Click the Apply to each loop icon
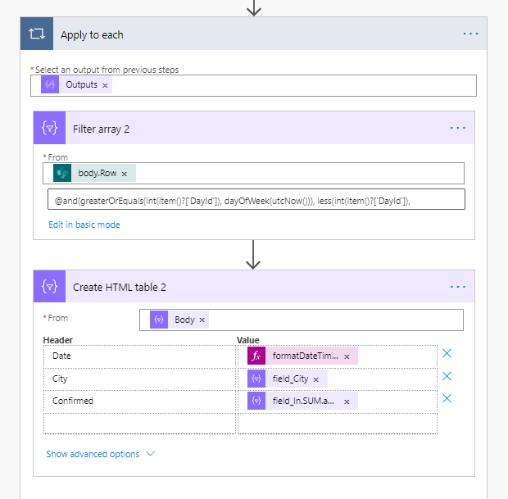Viewport: 508px width, 499px height. (x=37, y=34)
